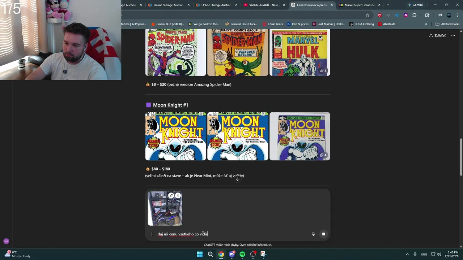Open first Spider-Man comic cover image
463x260 pixels.
tap(175, 53)
